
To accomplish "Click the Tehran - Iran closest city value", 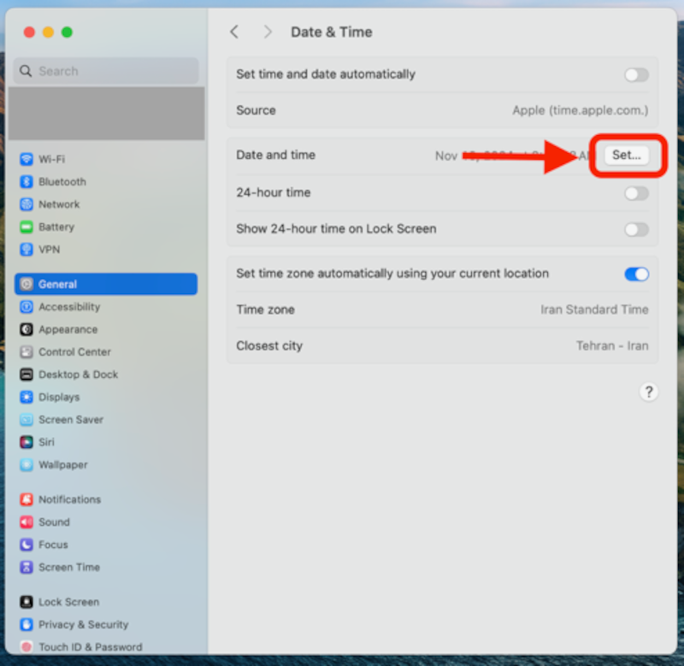I will [x=612, y=346].
